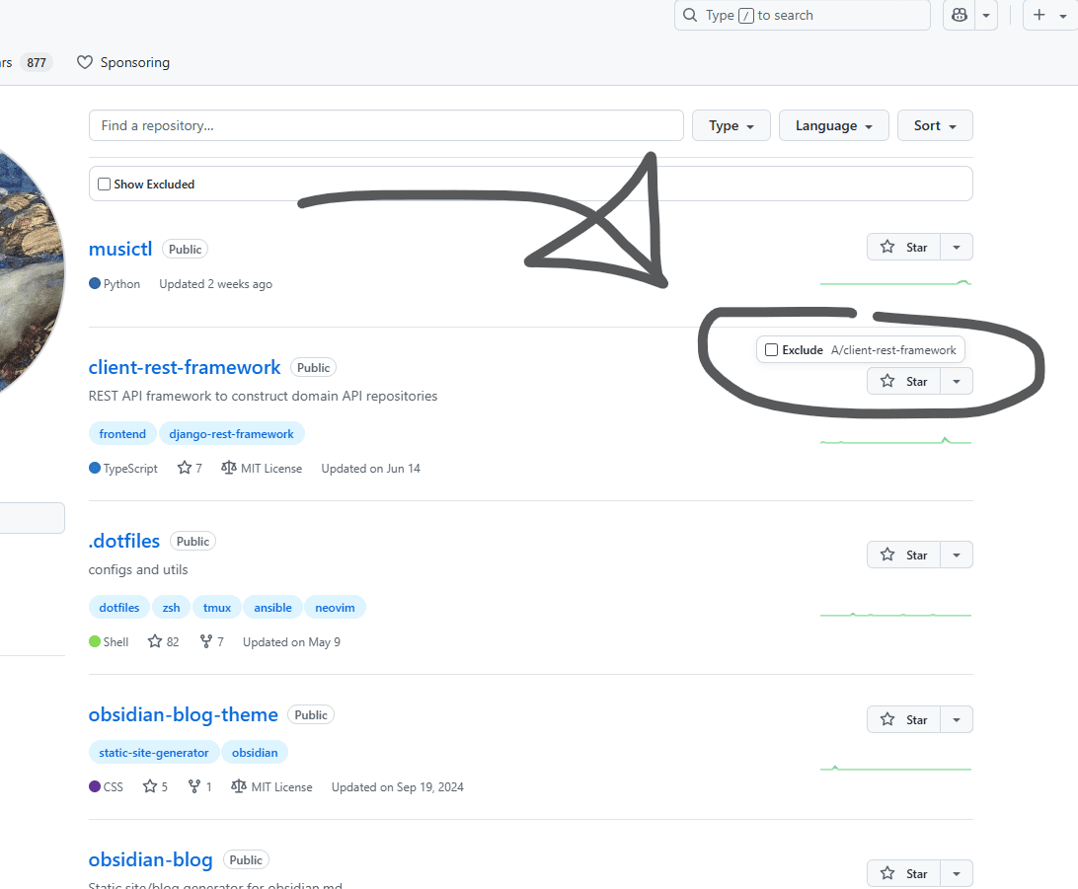Viewport: 1078px width, 889px height.
Task: Click the 'Updated on Jun 14' text
Action: click(x=370, y=469)
